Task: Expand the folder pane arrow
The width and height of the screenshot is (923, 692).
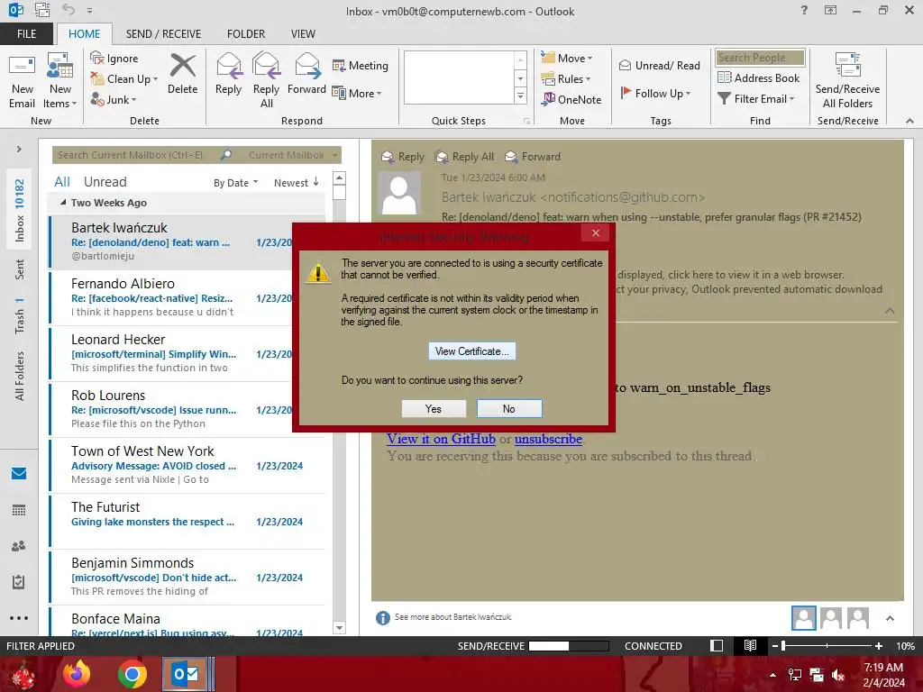Action: pos(19,149)
